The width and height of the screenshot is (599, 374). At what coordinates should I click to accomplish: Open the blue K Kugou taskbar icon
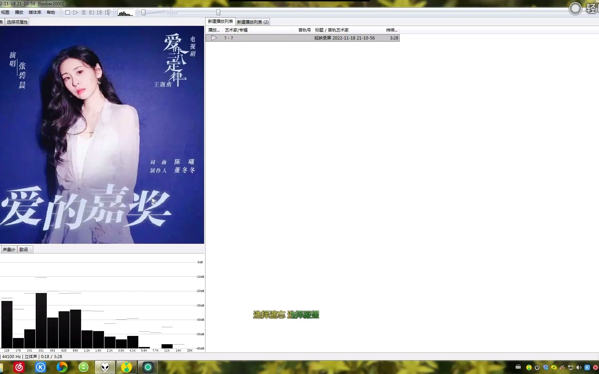point(41,367)
